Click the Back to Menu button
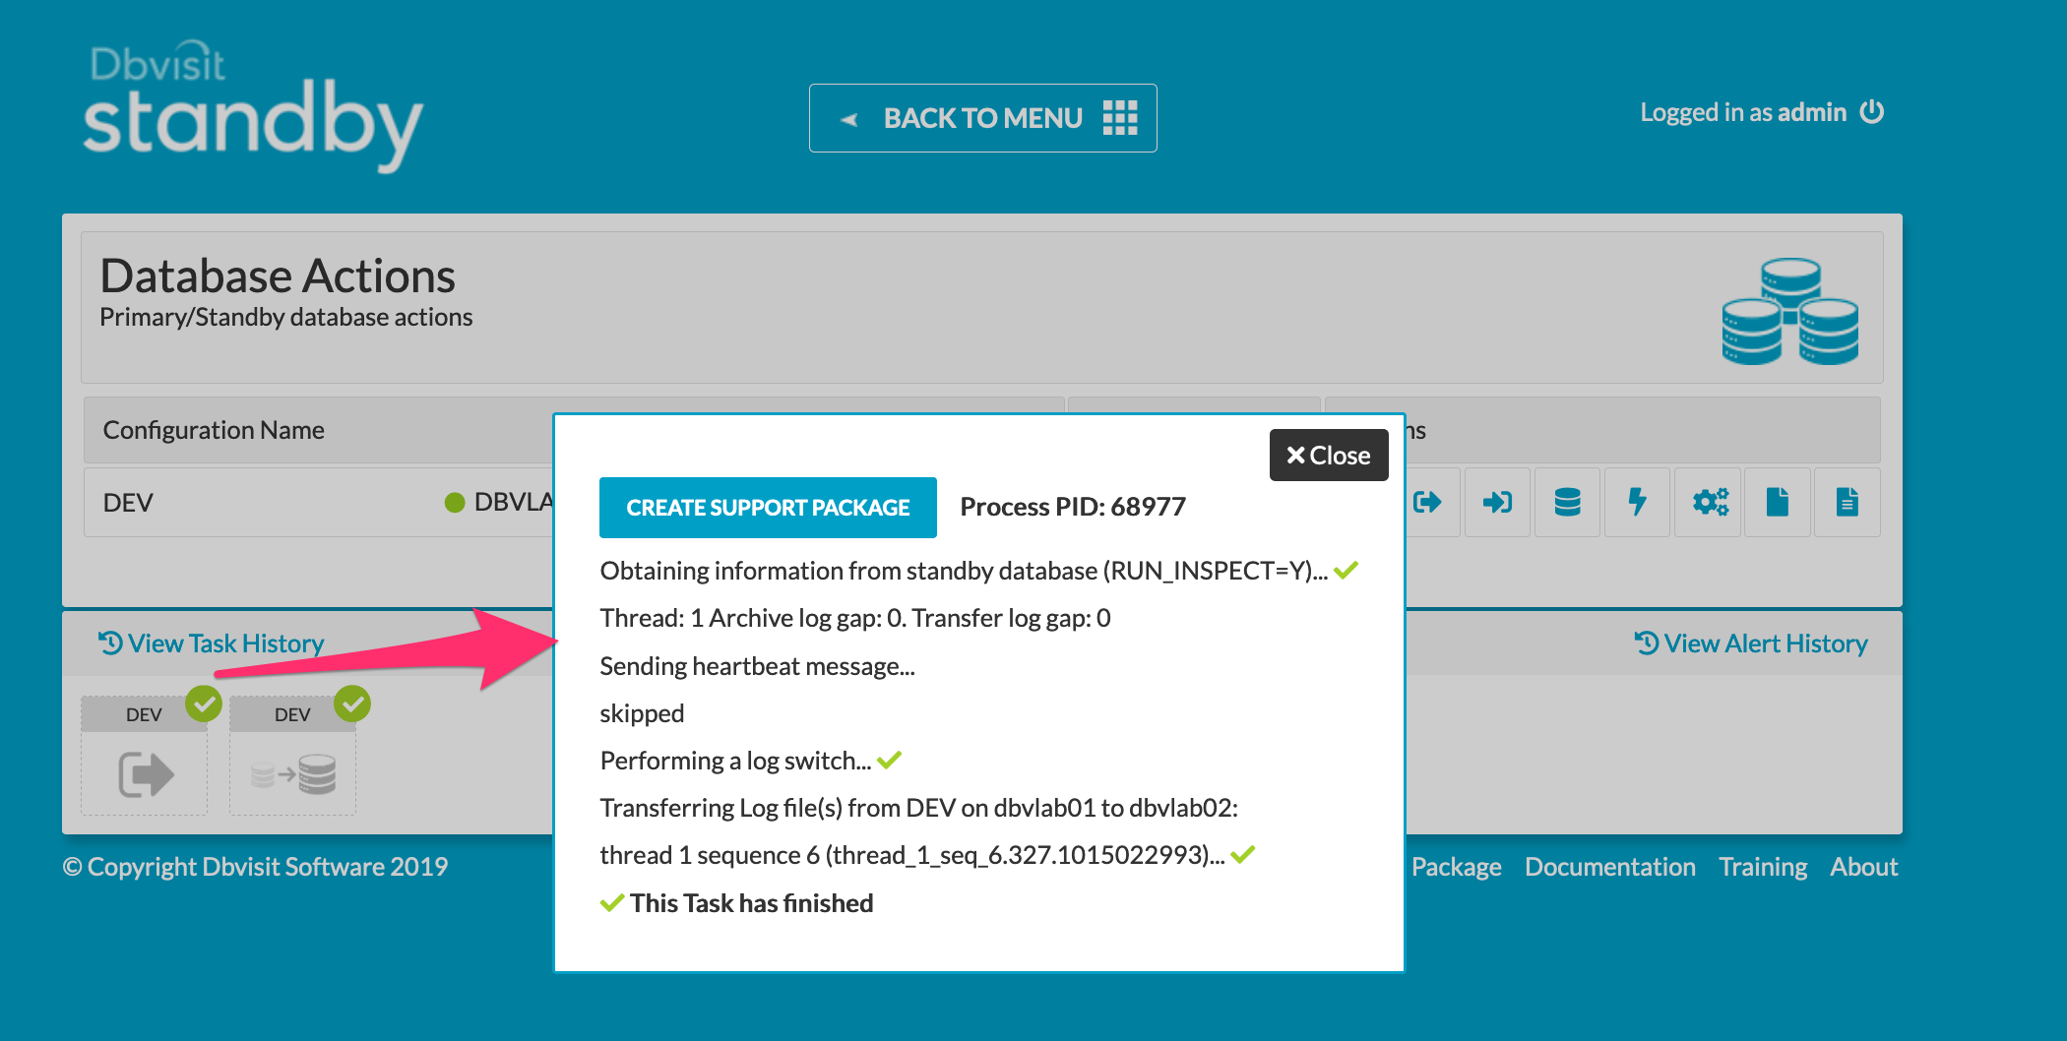This screenshot has width=2067, height=1041. point(982,118)
